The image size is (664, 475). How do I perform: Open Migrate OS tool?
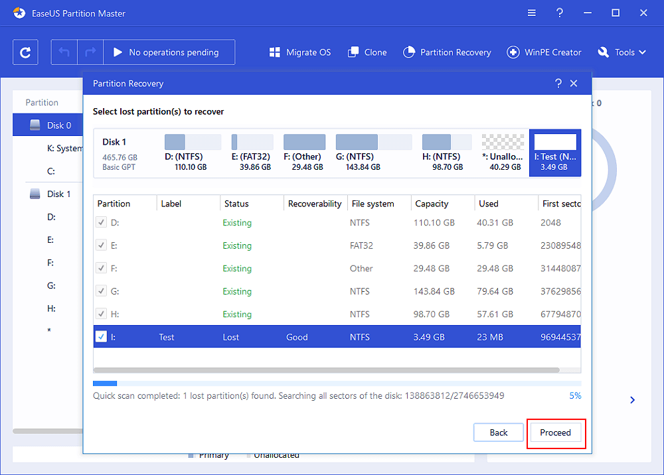(x=300, y=52)
